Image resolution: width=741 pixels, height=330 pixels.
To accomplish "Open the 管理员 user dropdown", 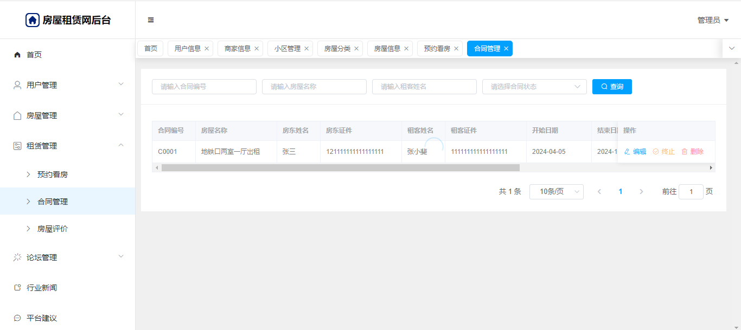I will pos(713,20).
